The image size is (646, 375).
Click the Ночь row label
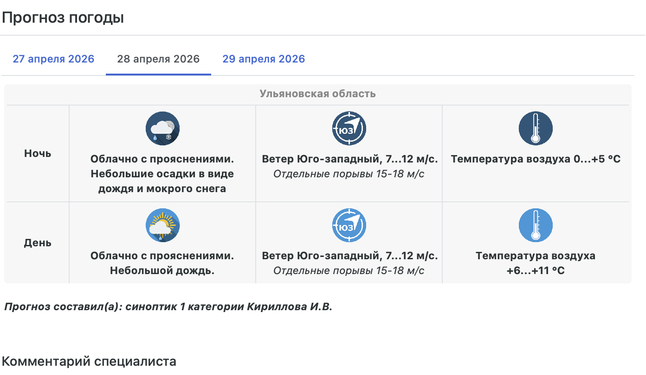[x=38, y=154]
